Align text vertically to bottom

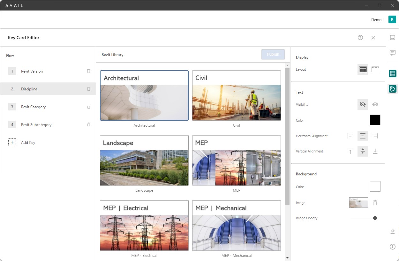375,151
